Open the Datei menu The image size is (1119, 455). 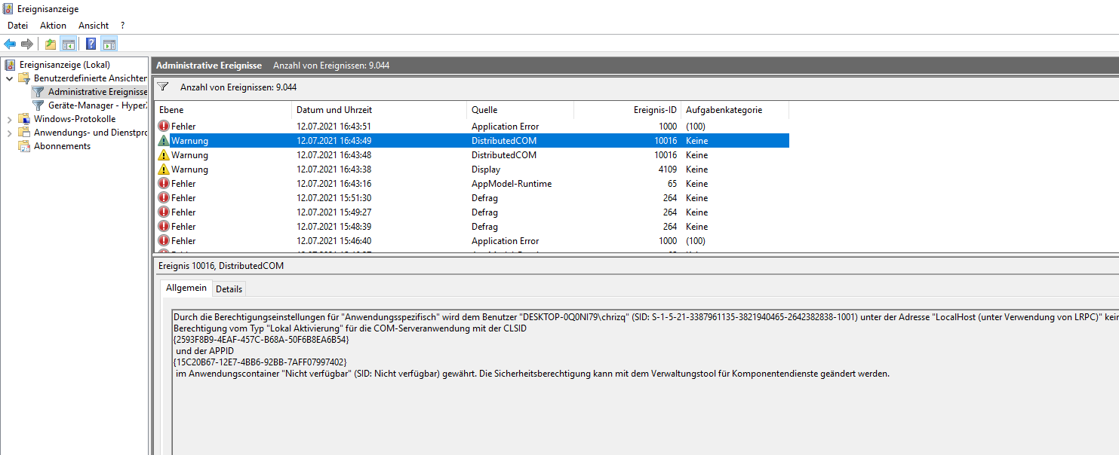tap(17, 26)
